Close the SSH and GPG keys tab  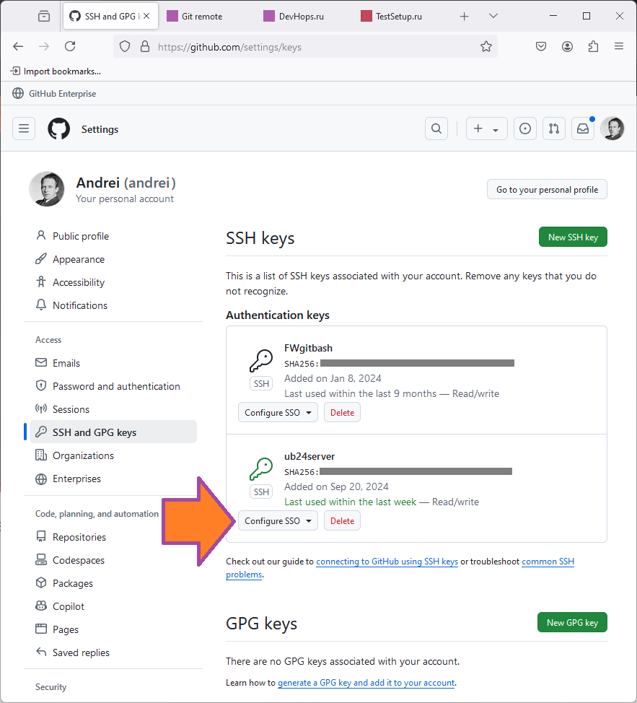pyautogui.click(x=146, y=16)
